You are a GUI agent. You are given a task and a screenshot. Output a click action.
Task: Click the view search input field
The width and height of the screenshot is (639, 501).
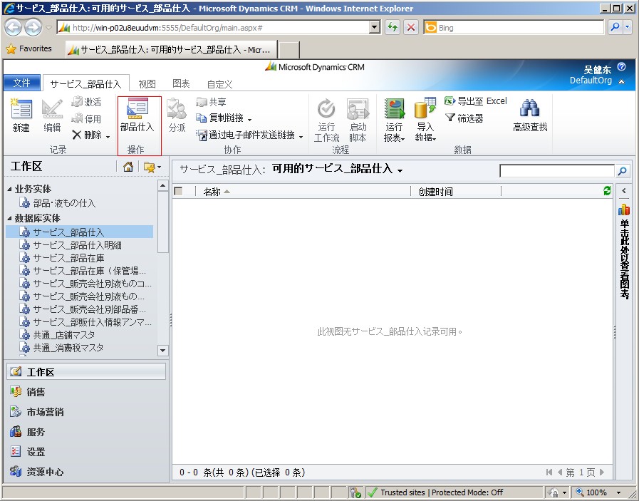click(x=556, y=171)
